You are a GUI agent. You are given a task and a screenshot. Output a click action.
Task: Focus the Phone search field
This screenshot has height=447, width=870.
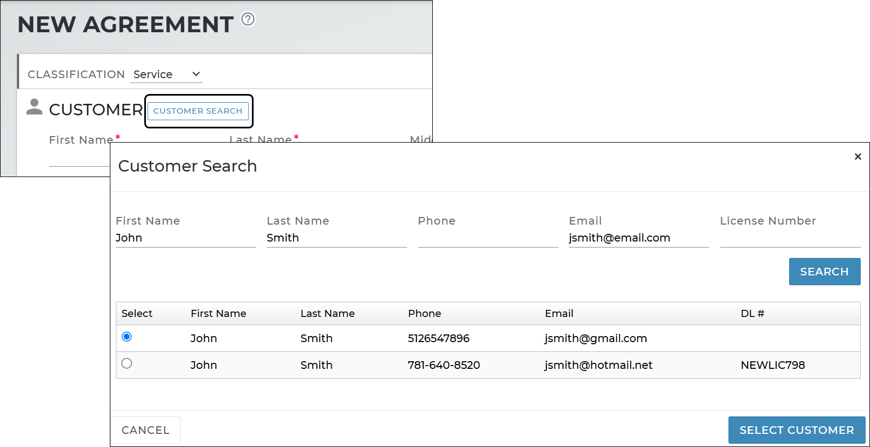click(x=487, y=238)
